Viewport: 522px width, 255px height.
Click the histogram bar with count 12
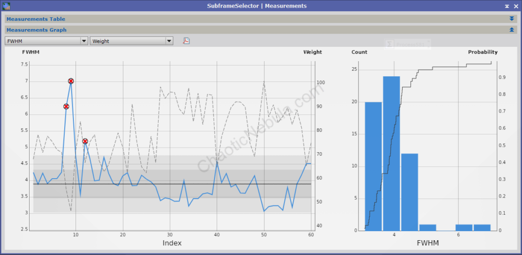[x=409, y=191]
